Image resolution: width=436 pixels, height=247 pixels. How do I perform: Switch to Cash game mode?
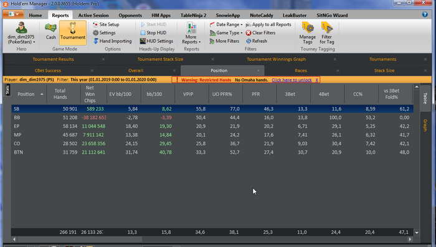[x=50, y=31]
